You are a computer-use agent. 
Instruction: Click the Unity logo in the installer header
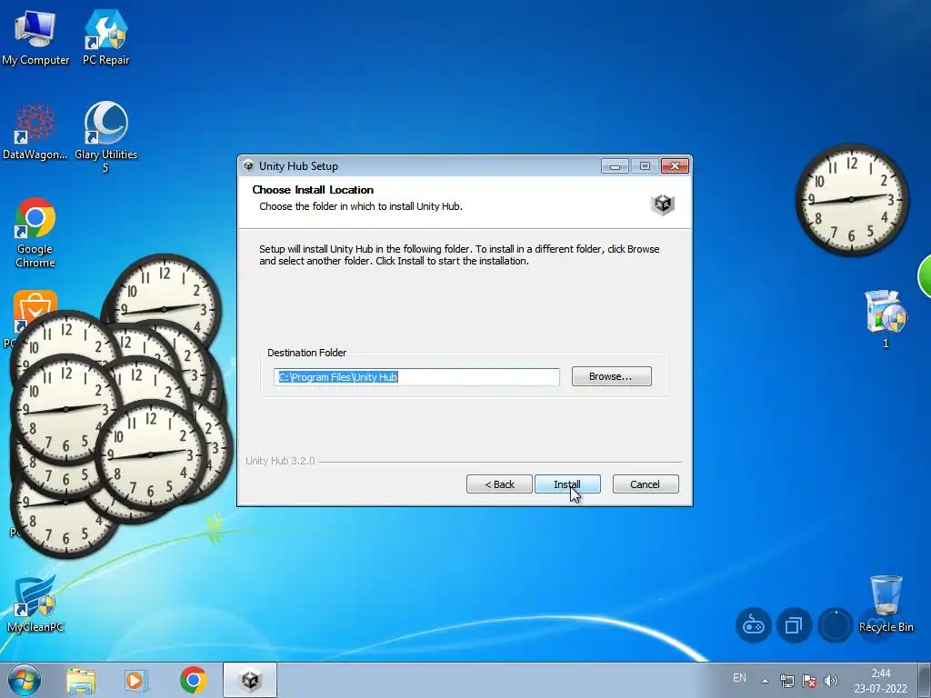[x=663, y=204]
